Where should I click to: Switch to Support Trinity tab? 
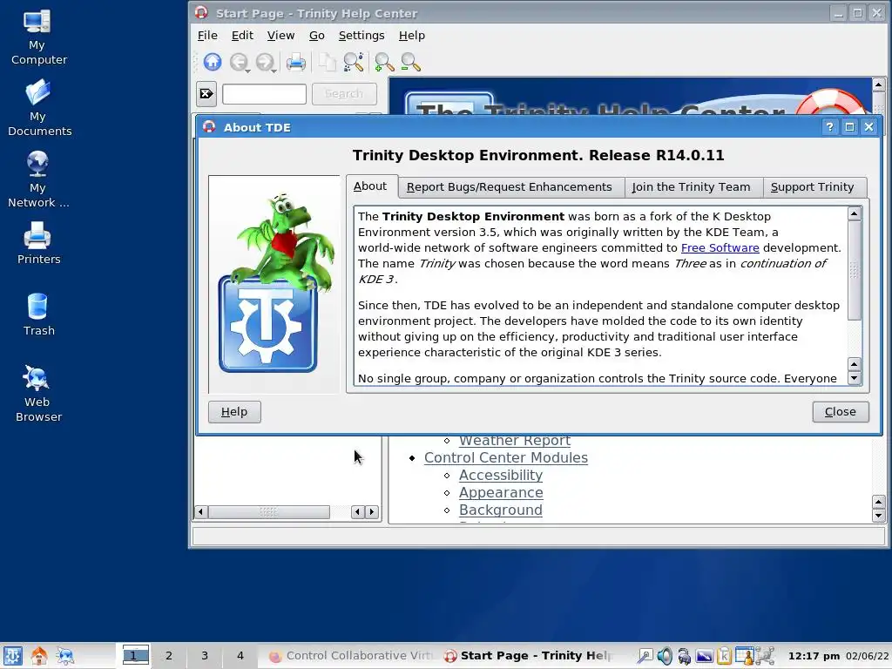click(813, 187)
